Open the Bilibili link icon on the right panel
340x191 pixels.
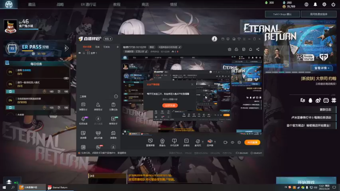point(326,100)
